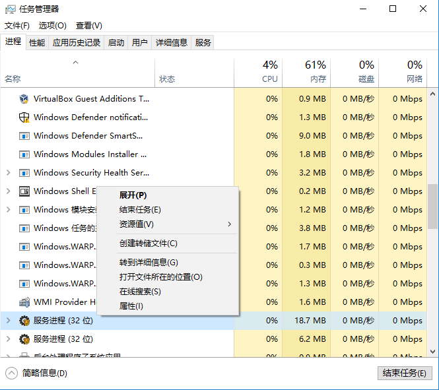This screenshot has height=390, width=439.
Task: Select the WMI Provider Host row name
Action: [x=65, y=302]
